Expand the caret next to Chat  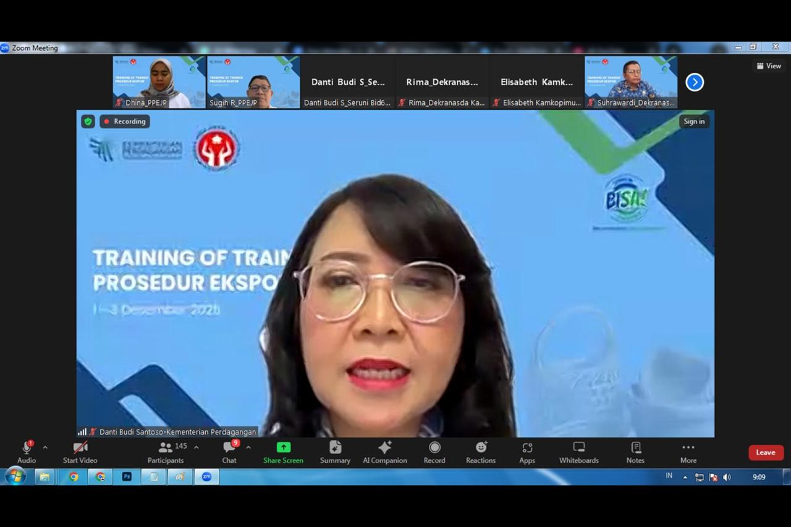point(248,447)
